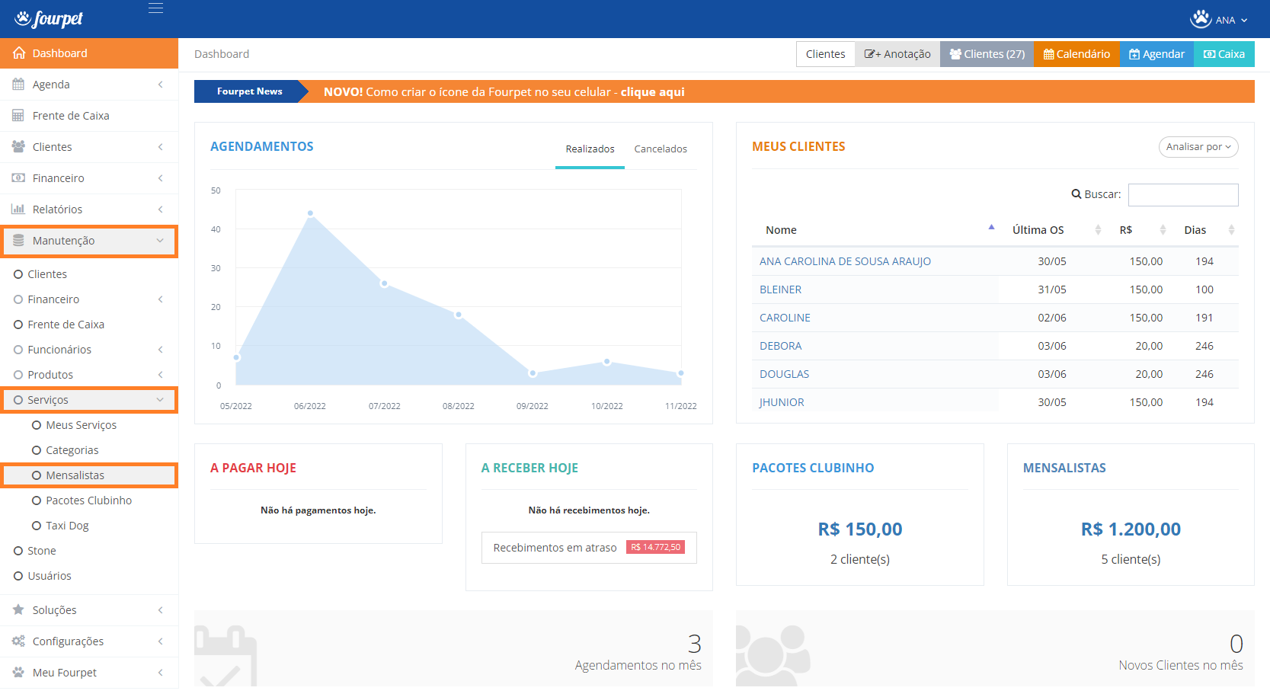Open the top Clientes tab button
The image size is (1270, 694).
click(826, 54)
